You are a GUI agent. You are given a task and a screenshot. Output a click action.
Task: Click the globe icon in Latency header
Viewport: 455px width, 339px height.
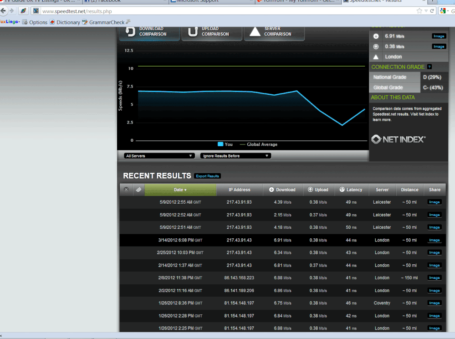[x=342, y=190]
